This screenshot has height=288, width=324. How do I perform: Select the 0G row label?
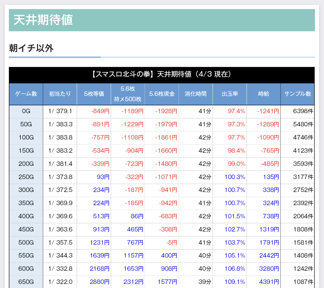click(26, 111)
